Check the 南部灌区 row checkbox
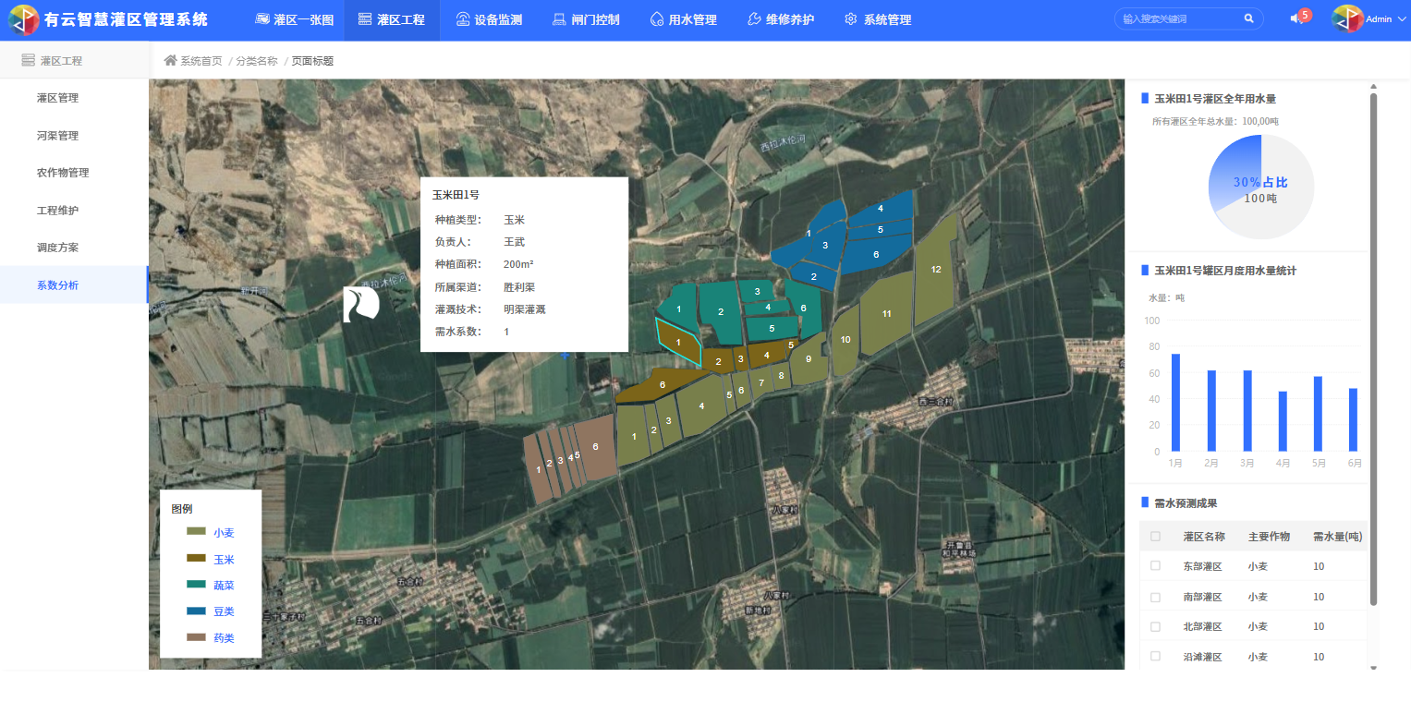 [x=1155, y=597]
